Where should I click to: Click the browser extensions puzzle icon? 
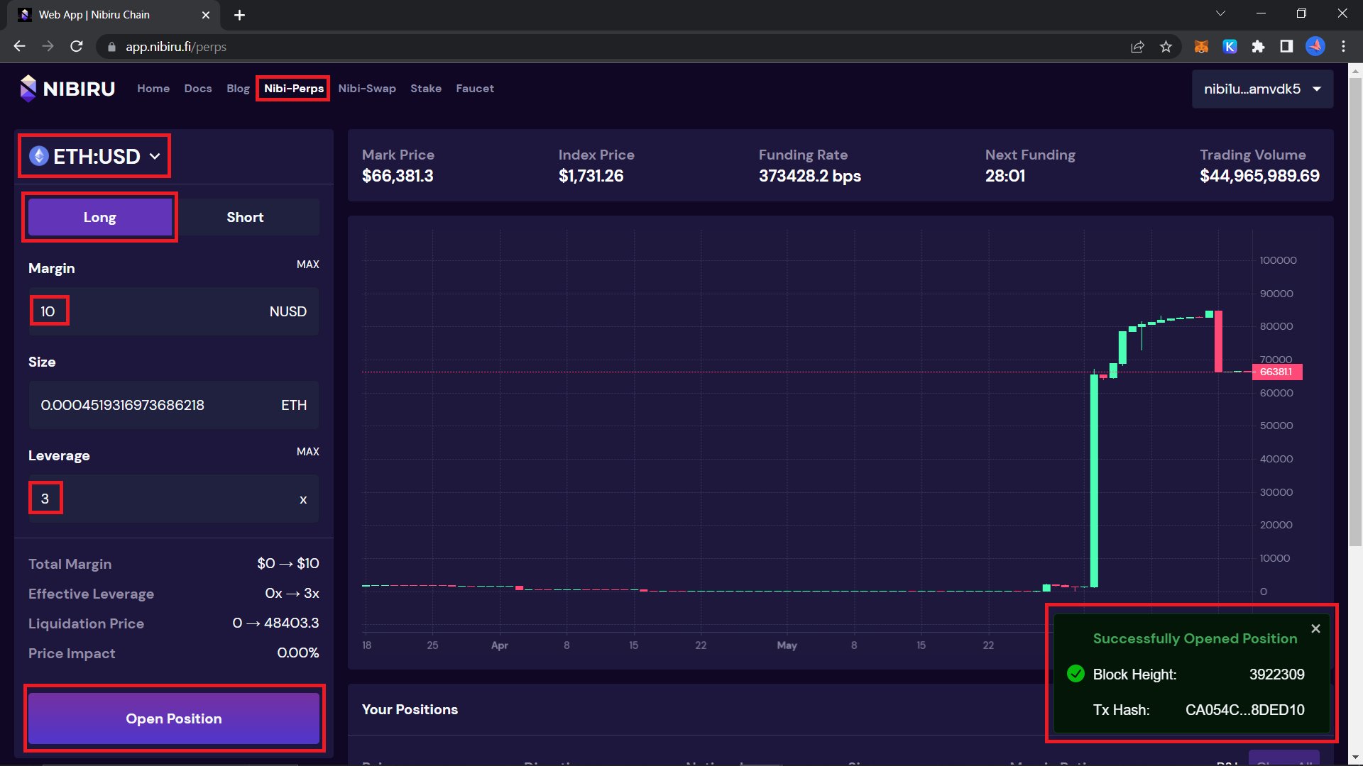1258,46
